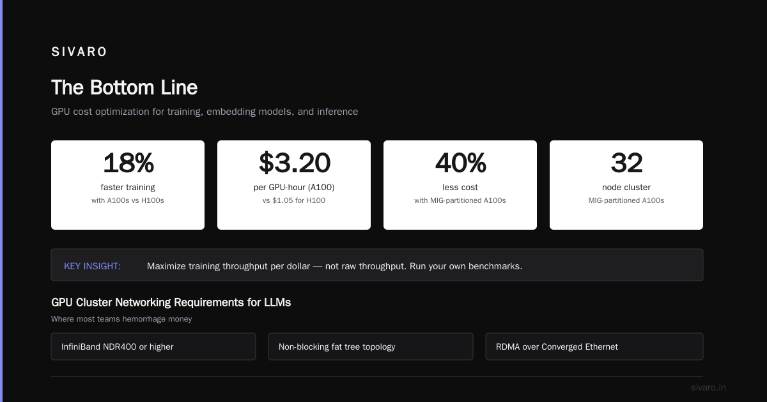Click GPU Cluster Networking Requirements heading
Image resolution: width=767 pixels, height=402 pixels.
click(x=171, y=302)
